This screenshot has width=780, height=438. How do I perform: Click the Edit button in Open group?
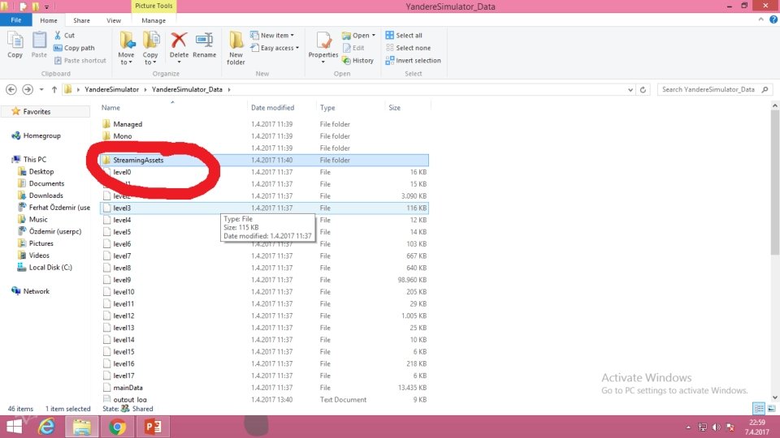pos(353,48)
